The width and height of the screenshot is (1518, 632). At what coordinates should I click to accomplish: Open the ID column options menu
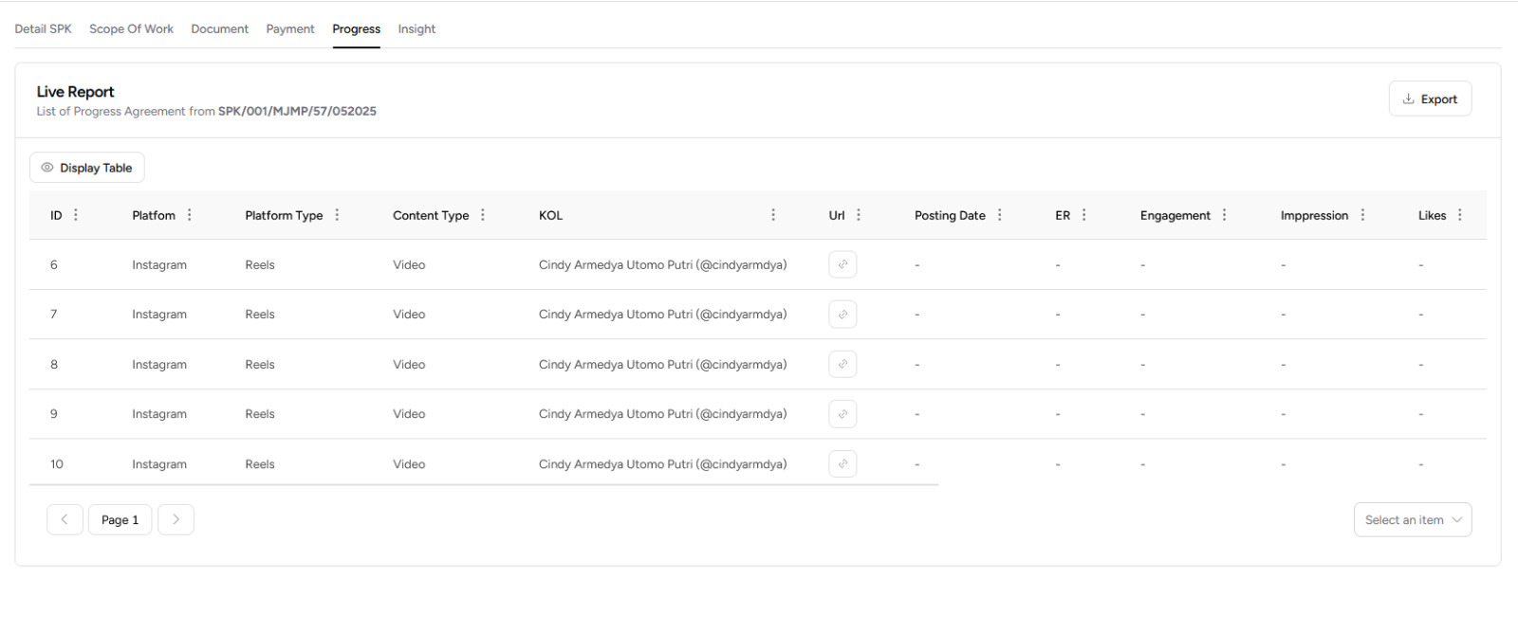click(76, 215)
